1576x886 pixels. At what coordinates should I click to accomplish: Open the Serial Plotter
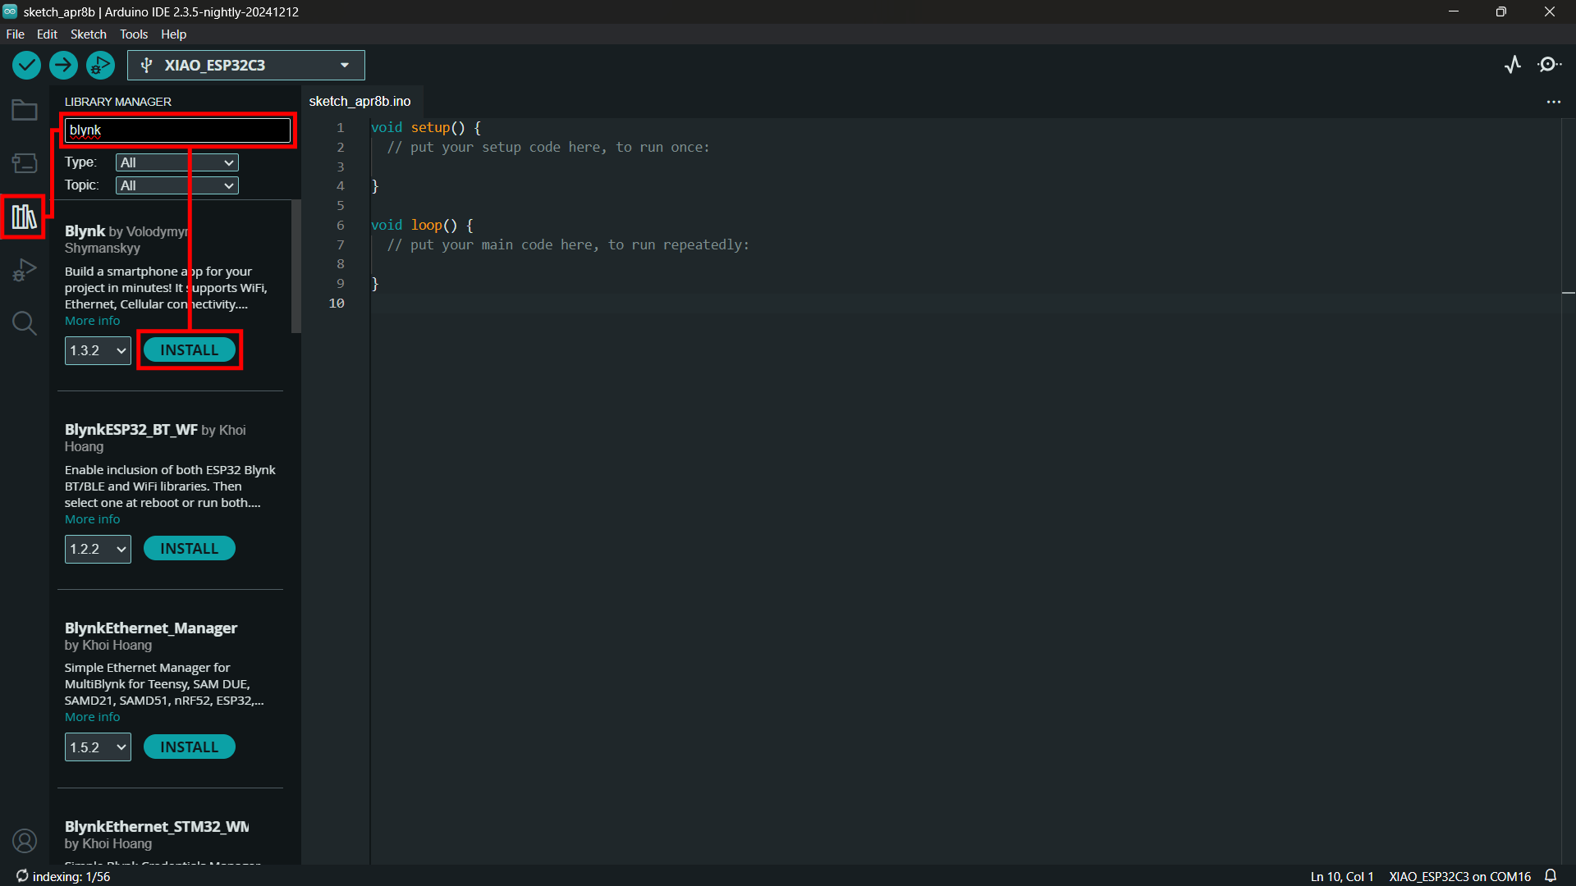click(1513, 65)
